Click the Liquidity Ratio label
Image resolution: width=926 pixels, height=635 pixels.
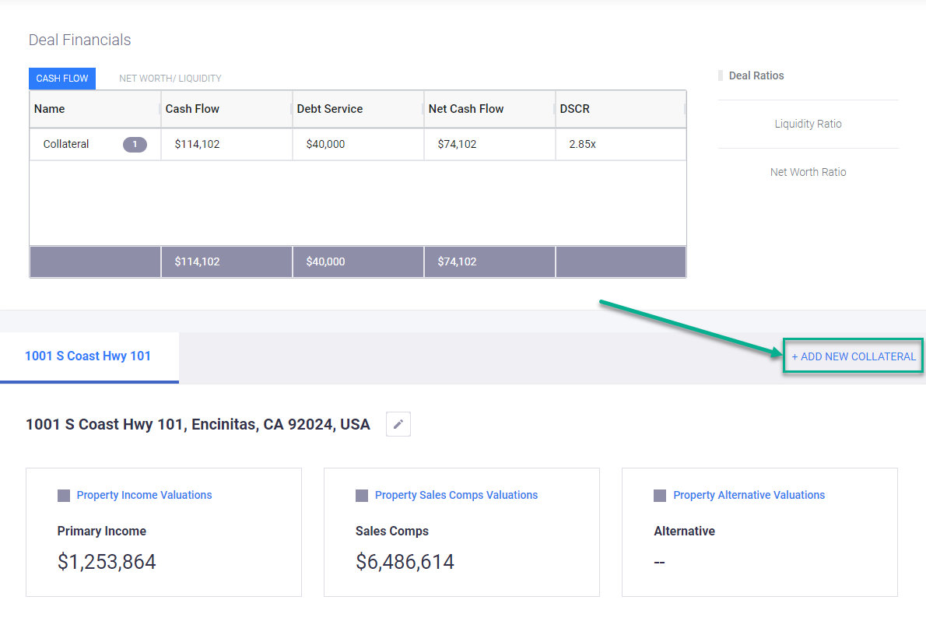click(x=808, y=124)
